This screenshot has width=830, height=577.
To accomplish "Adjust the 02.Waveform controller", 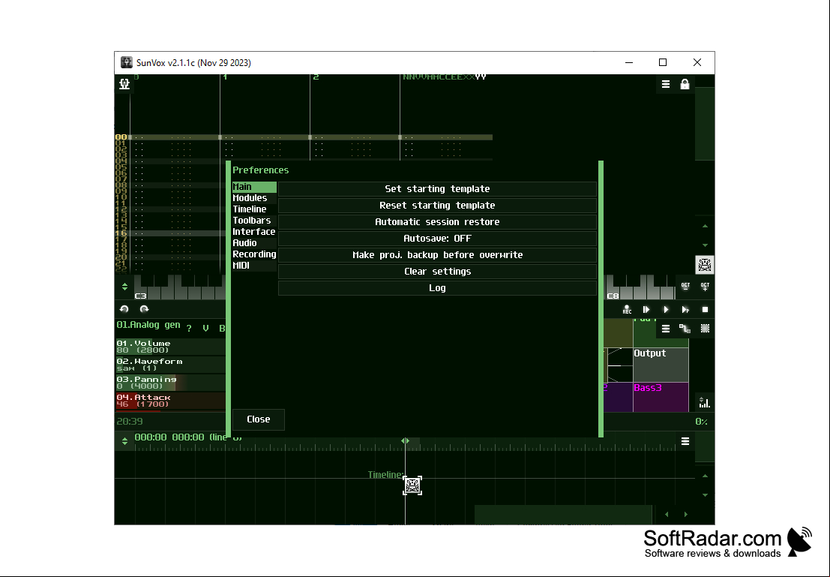I will click(x=170, y=365).
